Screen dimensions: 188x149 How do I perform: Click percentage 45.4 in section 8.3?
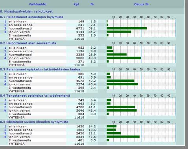pos(92,84)
